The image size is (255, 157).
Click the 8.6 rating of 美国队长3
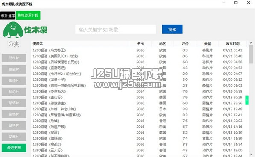click(185, 56)
